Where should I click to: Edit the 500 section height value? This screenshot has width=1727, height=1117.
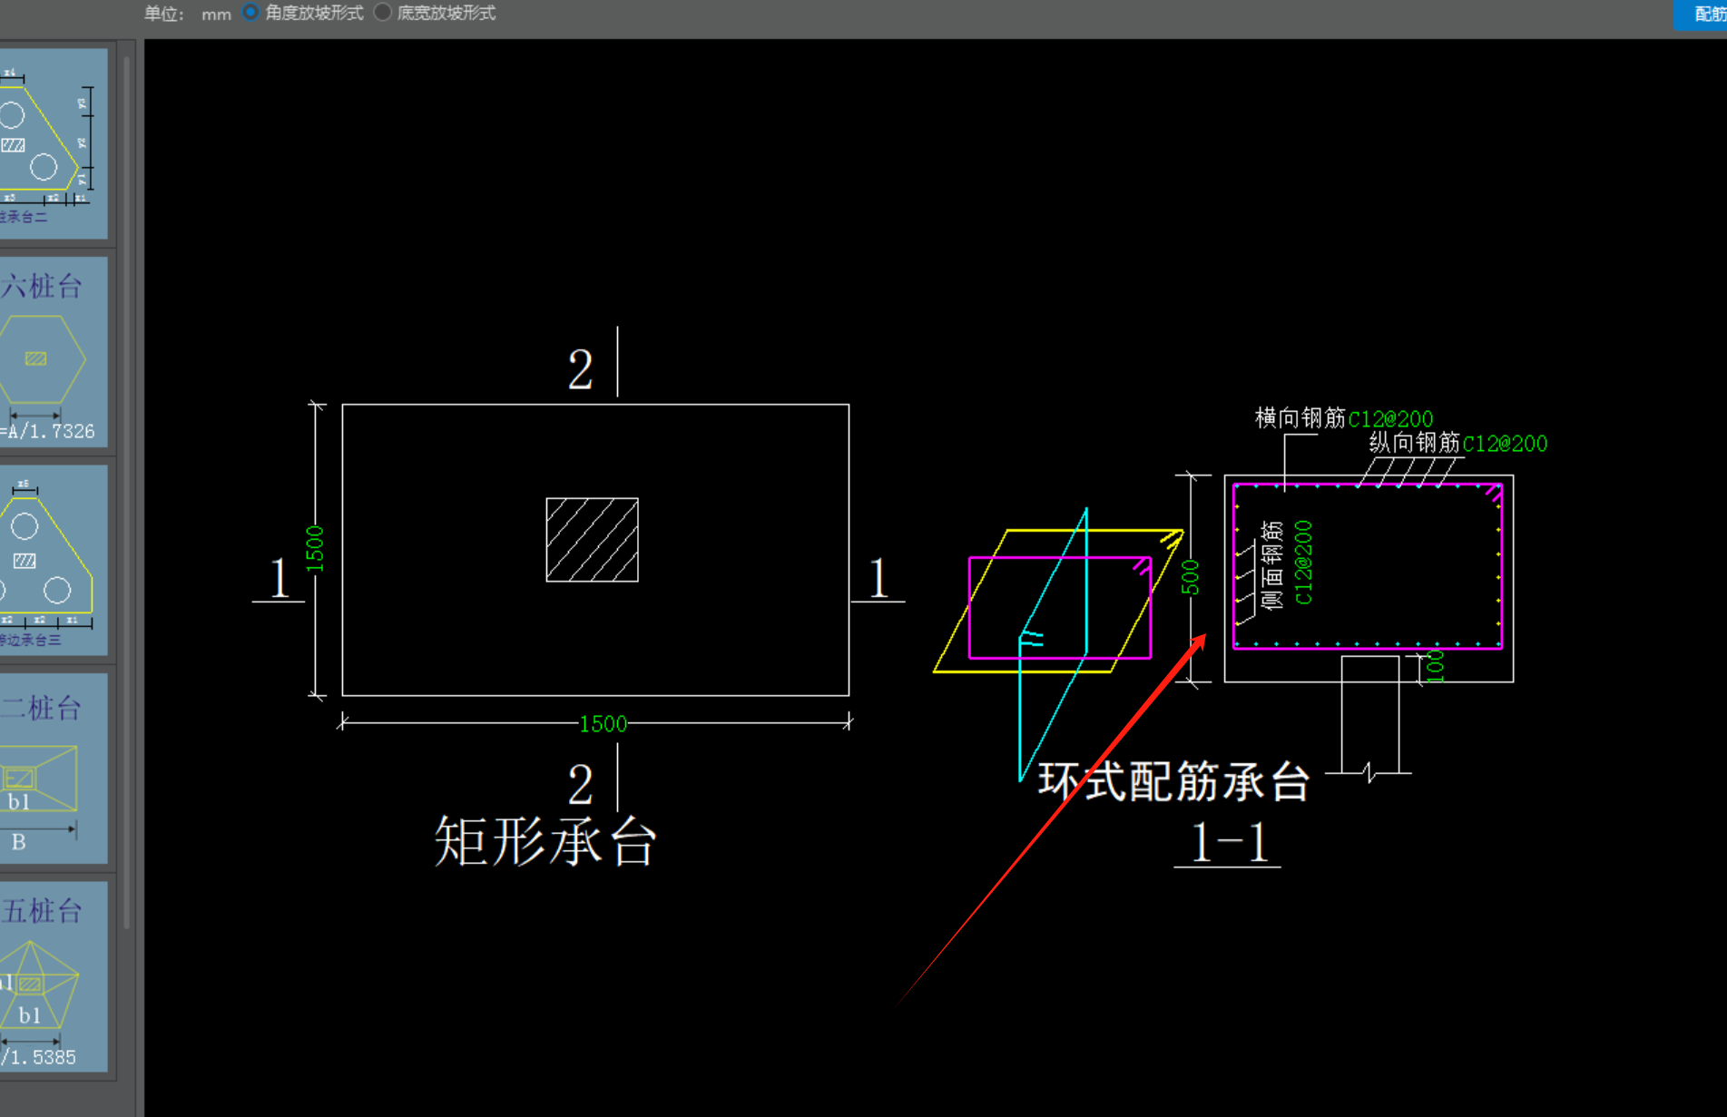(1191, 578)
